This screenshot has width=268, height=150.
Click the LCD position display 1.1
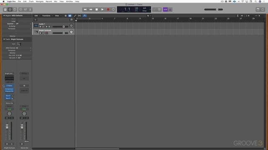pos(127,9)
